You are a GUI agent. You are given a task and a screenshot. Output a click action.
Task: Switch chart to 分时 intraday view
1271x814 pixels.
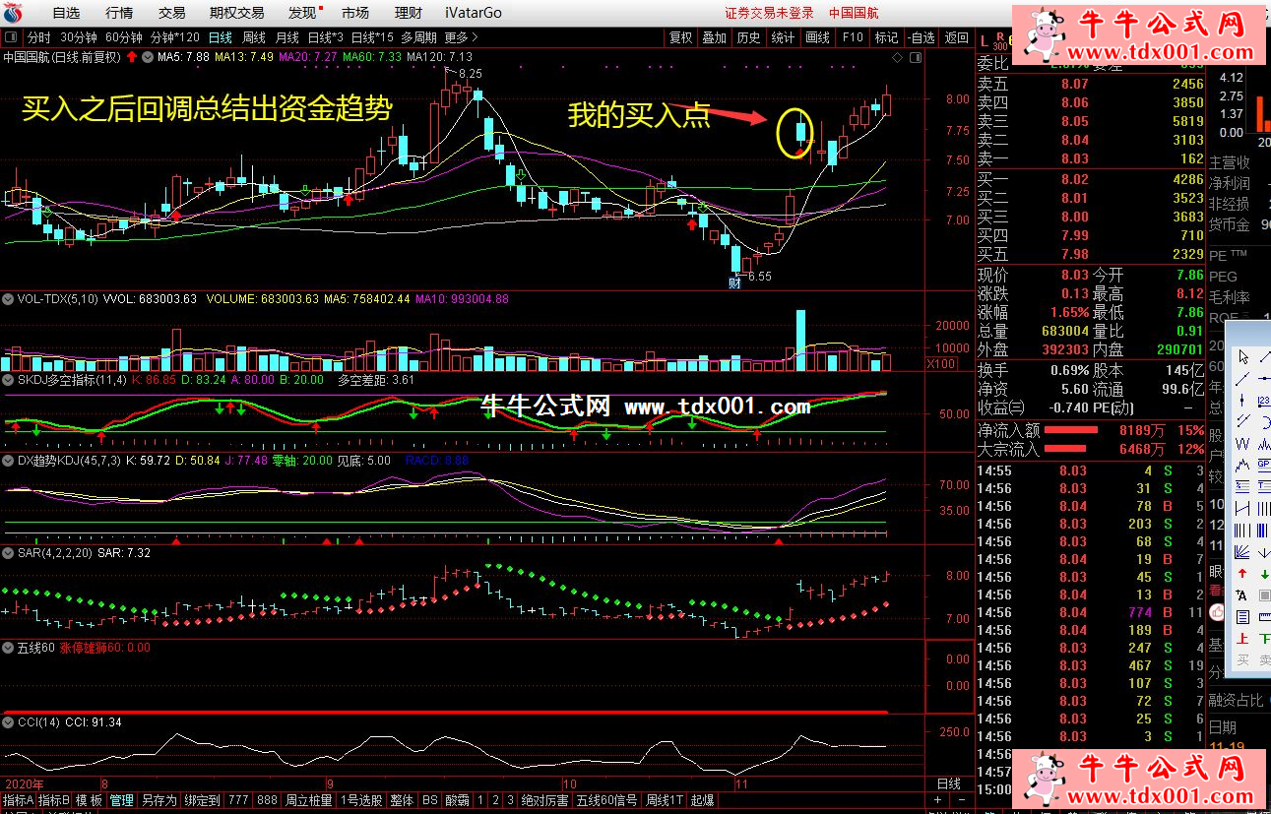point(39,37)
